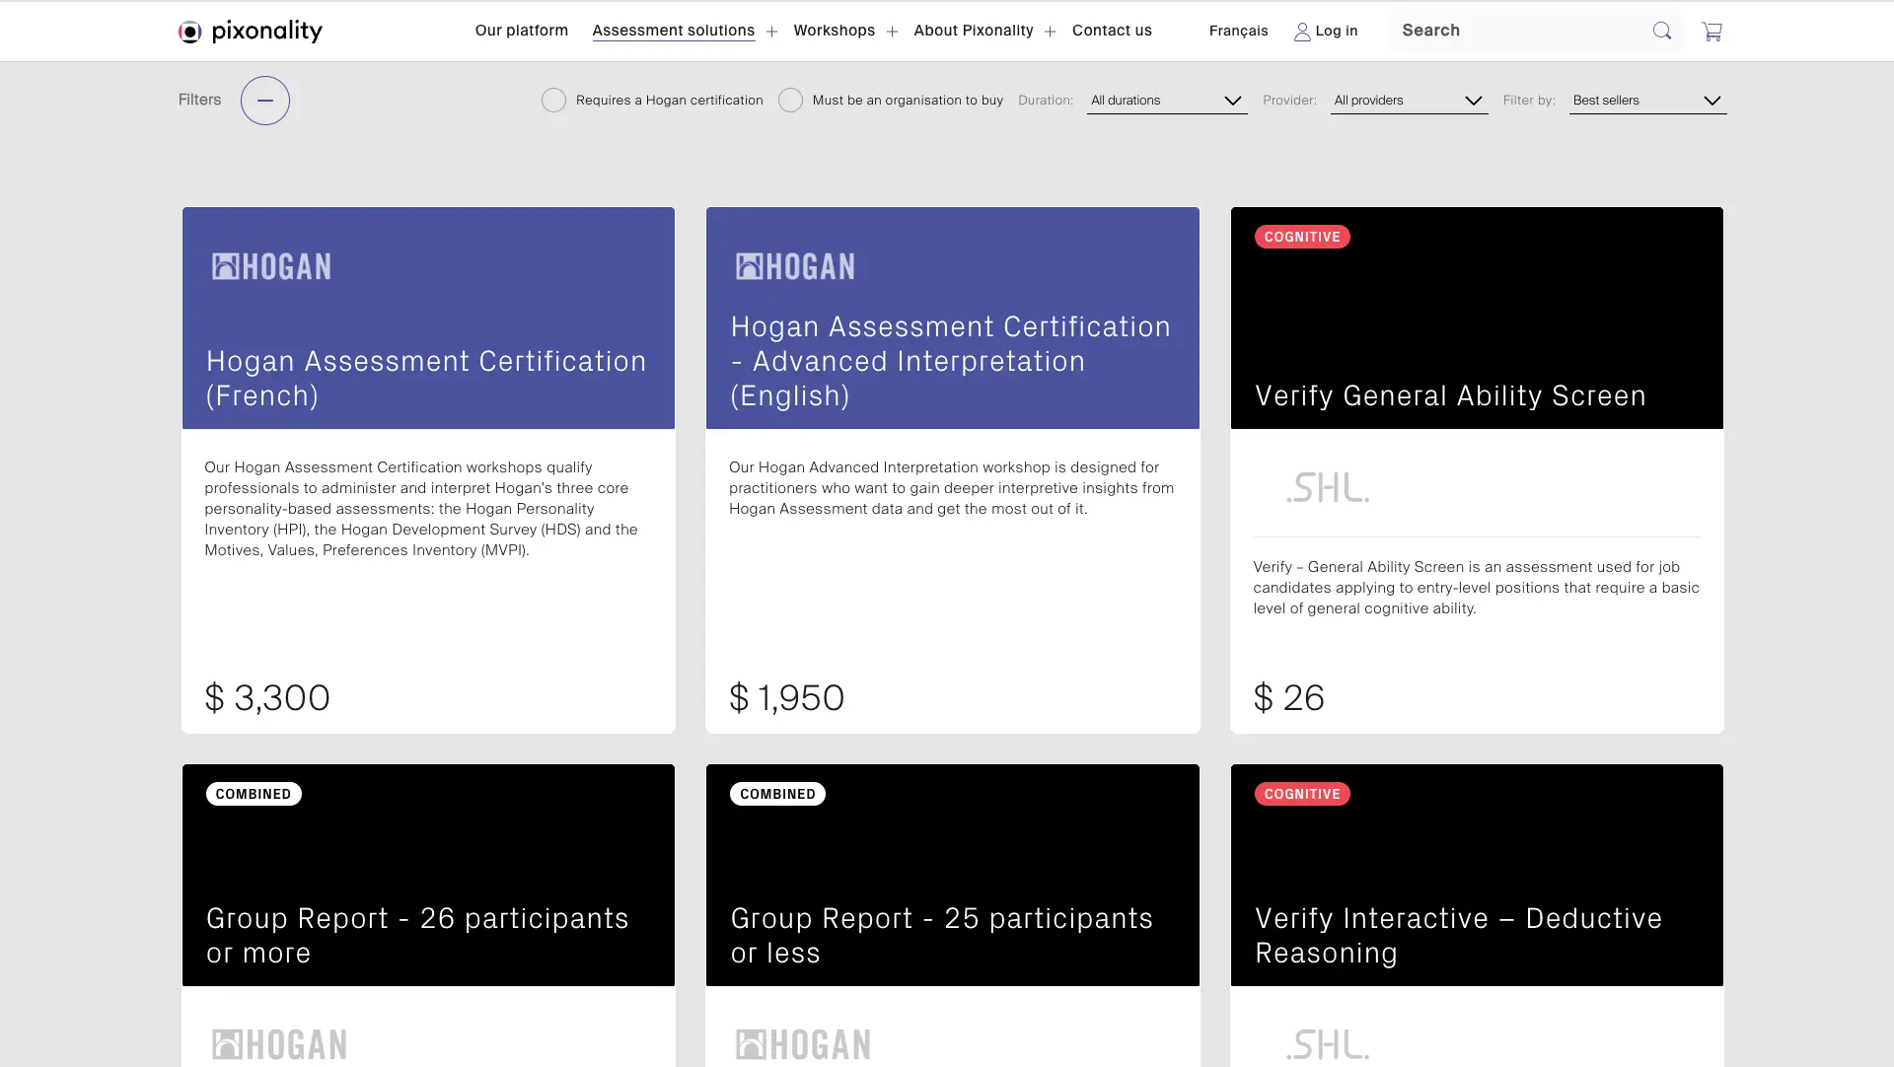Image resolution: width=1894 pixels, height=1067 pixels.
Task: Go to Contact us page
Action: 1112,31
